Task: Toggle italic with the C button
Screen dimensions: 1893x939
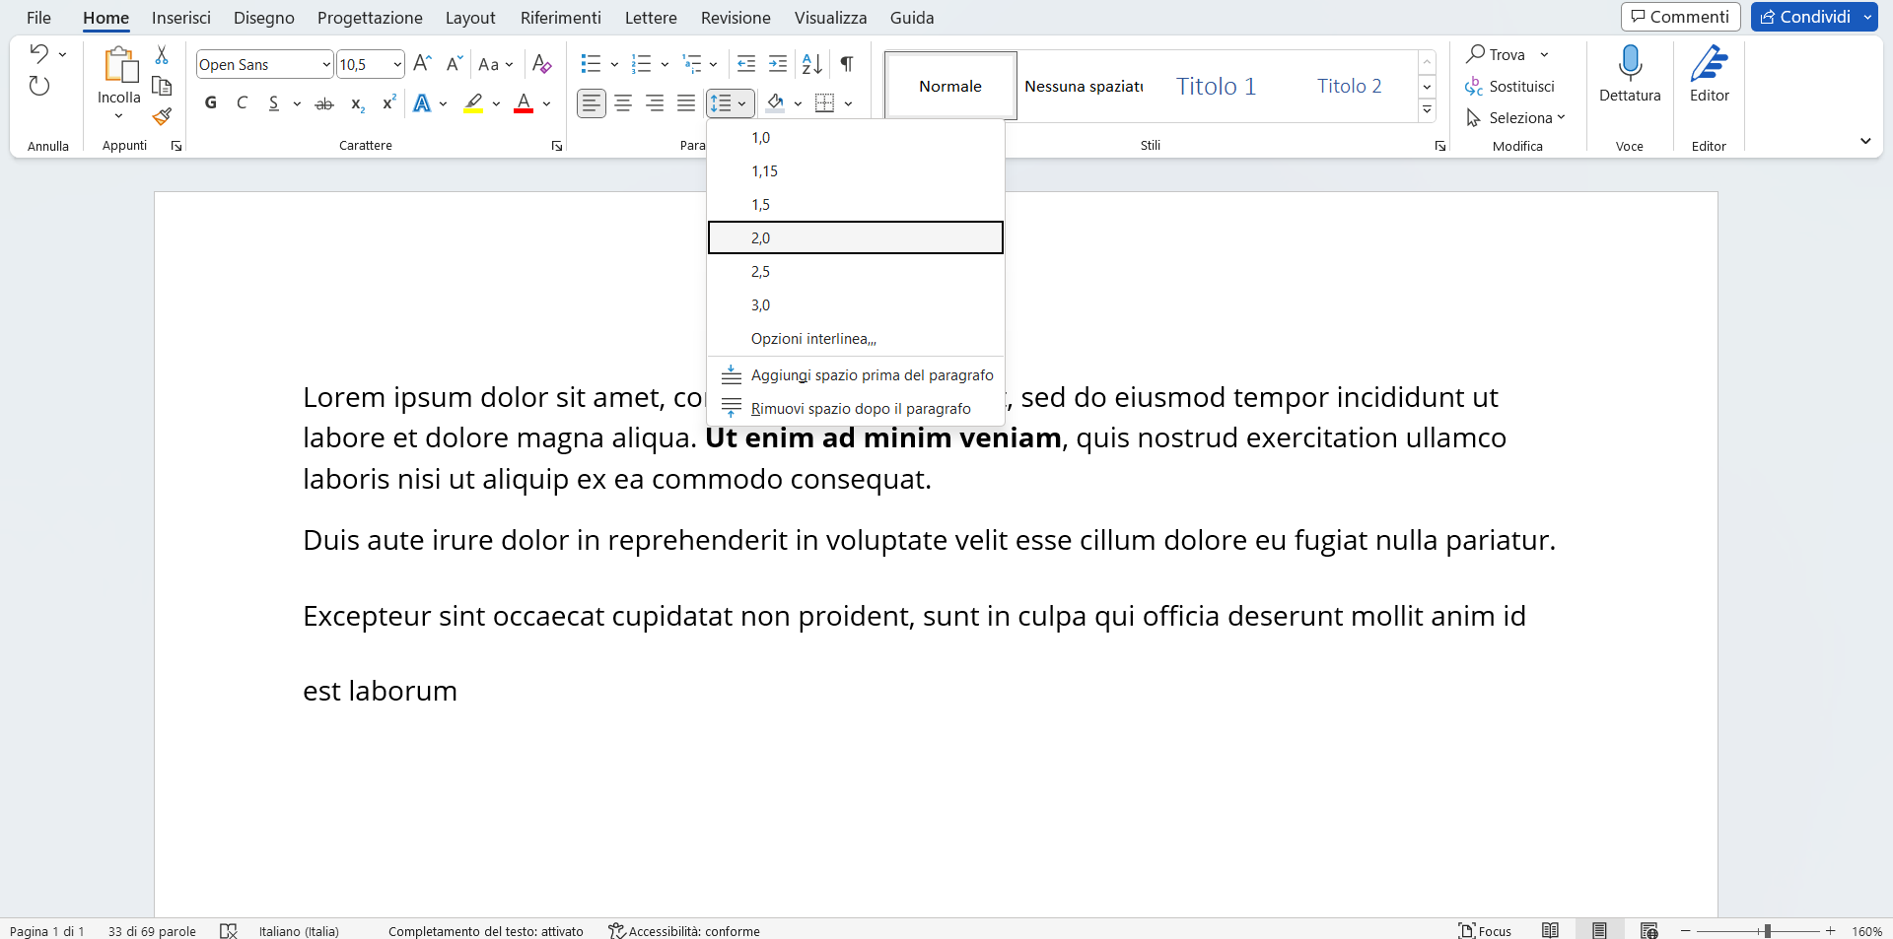Action: point(242,102)
